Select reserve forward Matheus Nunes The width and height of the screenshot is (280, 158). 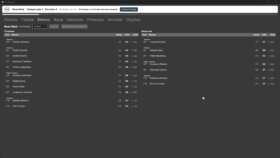click(x=209, y=78)
